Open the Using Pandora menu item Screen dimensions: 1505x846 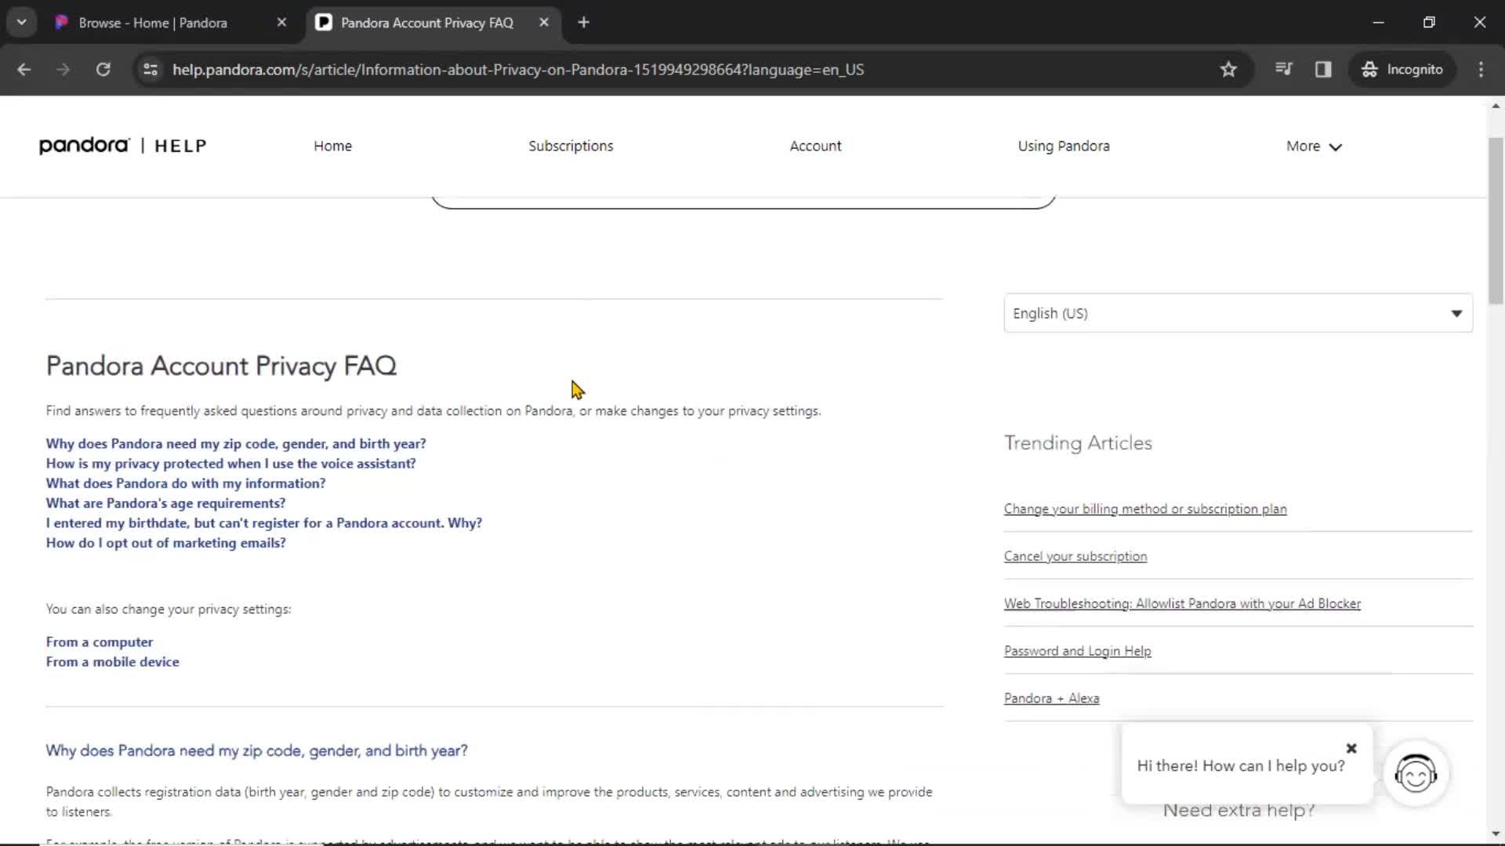[1064, 146]
